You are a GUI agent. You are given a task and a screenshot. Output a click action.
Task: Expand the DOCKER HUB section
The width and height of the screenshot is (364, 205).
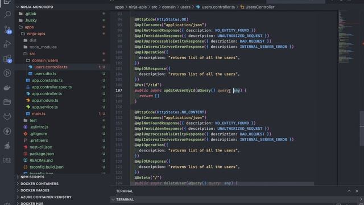pyautogui.click(x=32, y=203)
